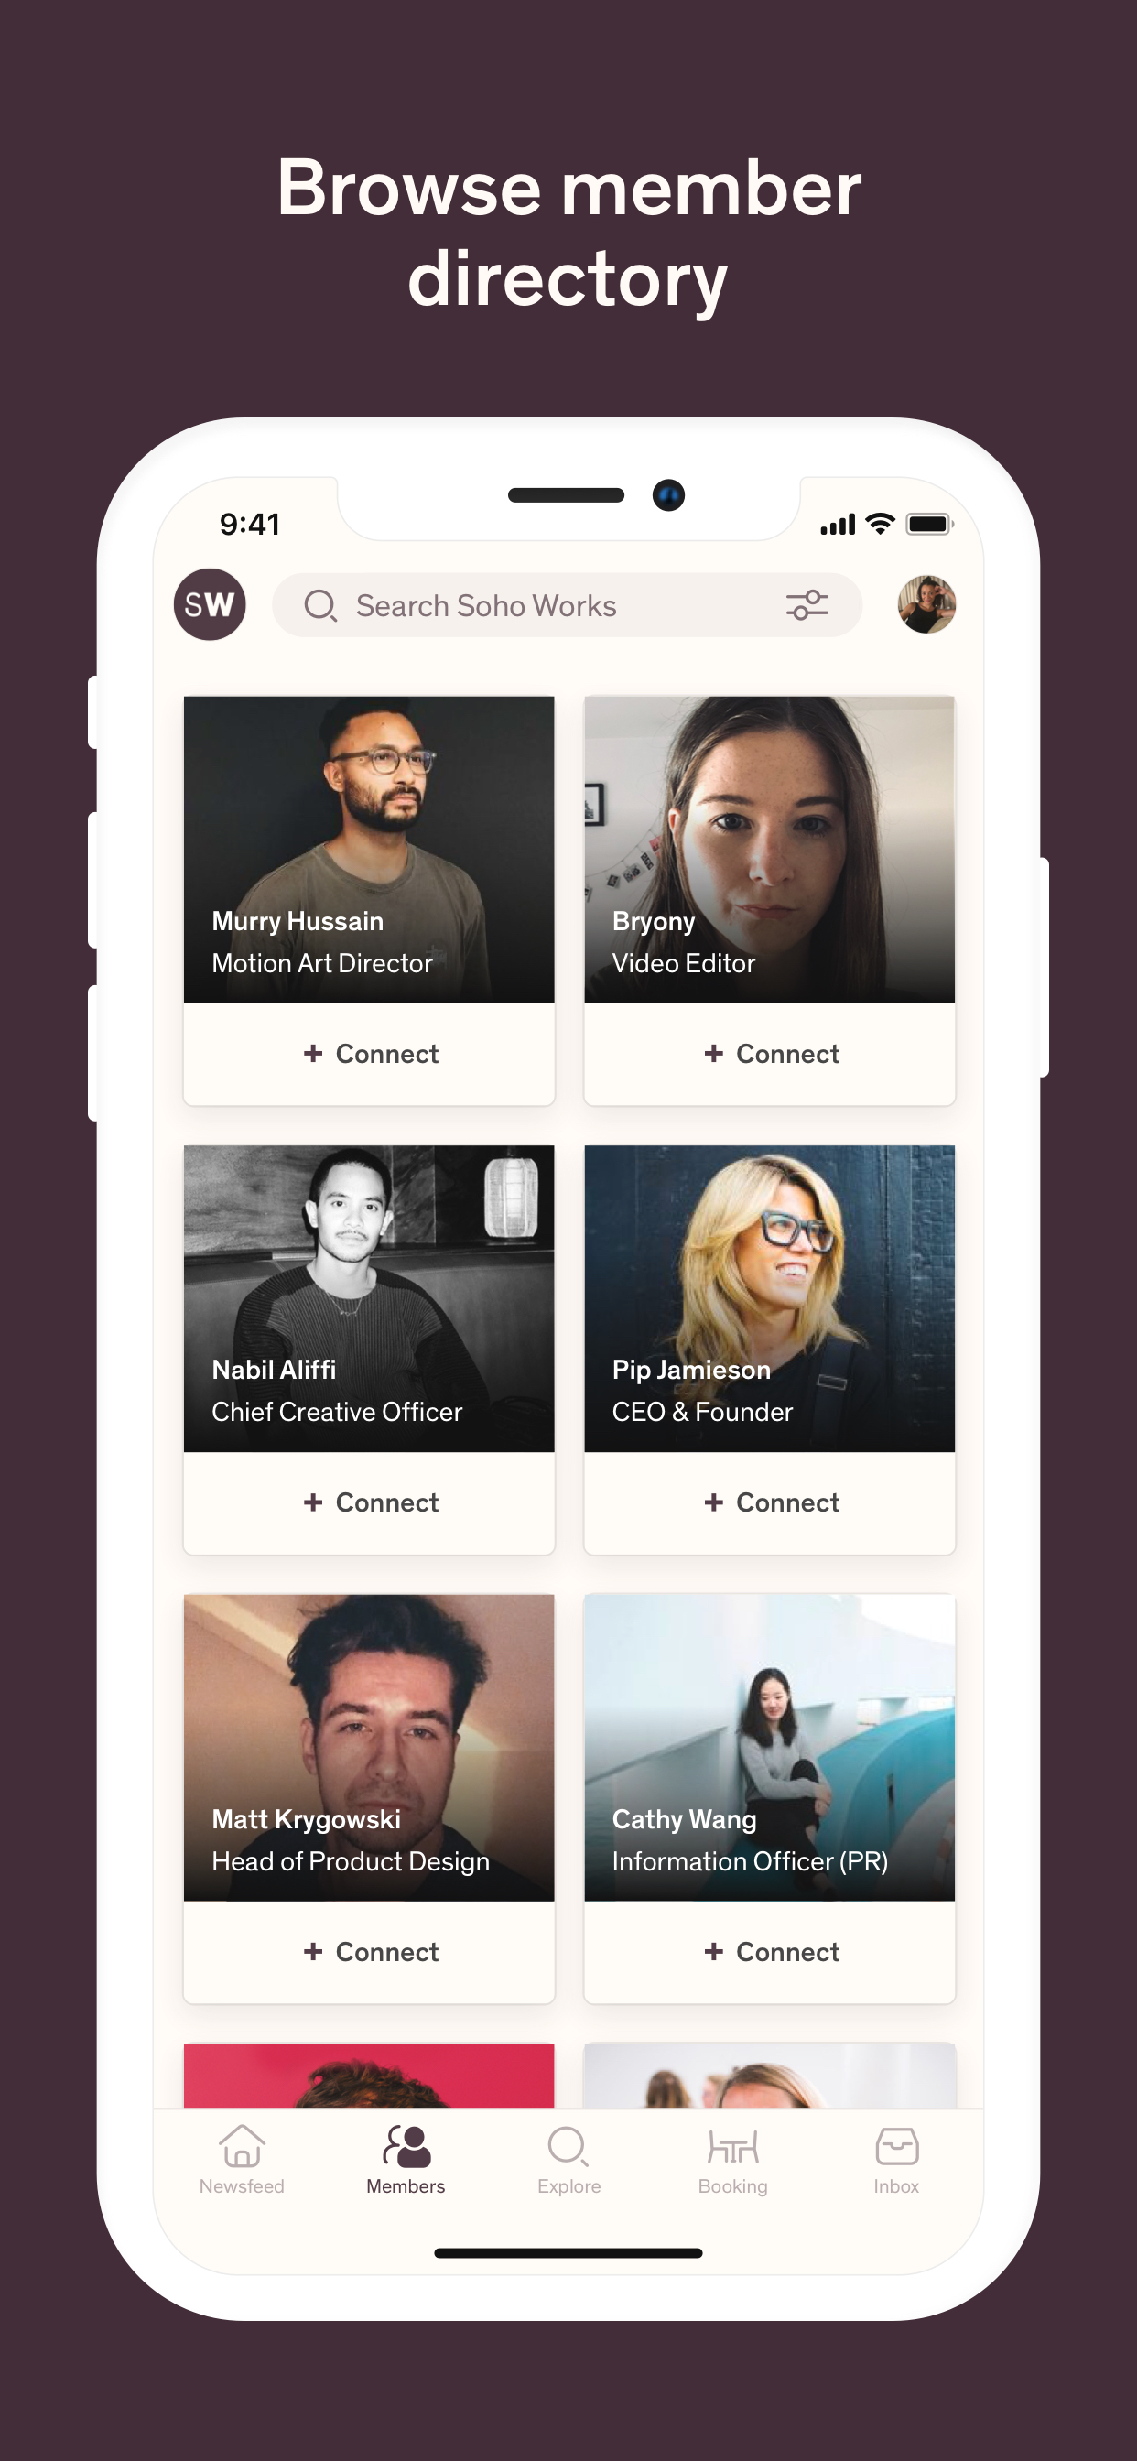Connect with Cathy Wang
This screenshot has width=1137, height=2461.
pyautogui.click(x=770, y=1952)
